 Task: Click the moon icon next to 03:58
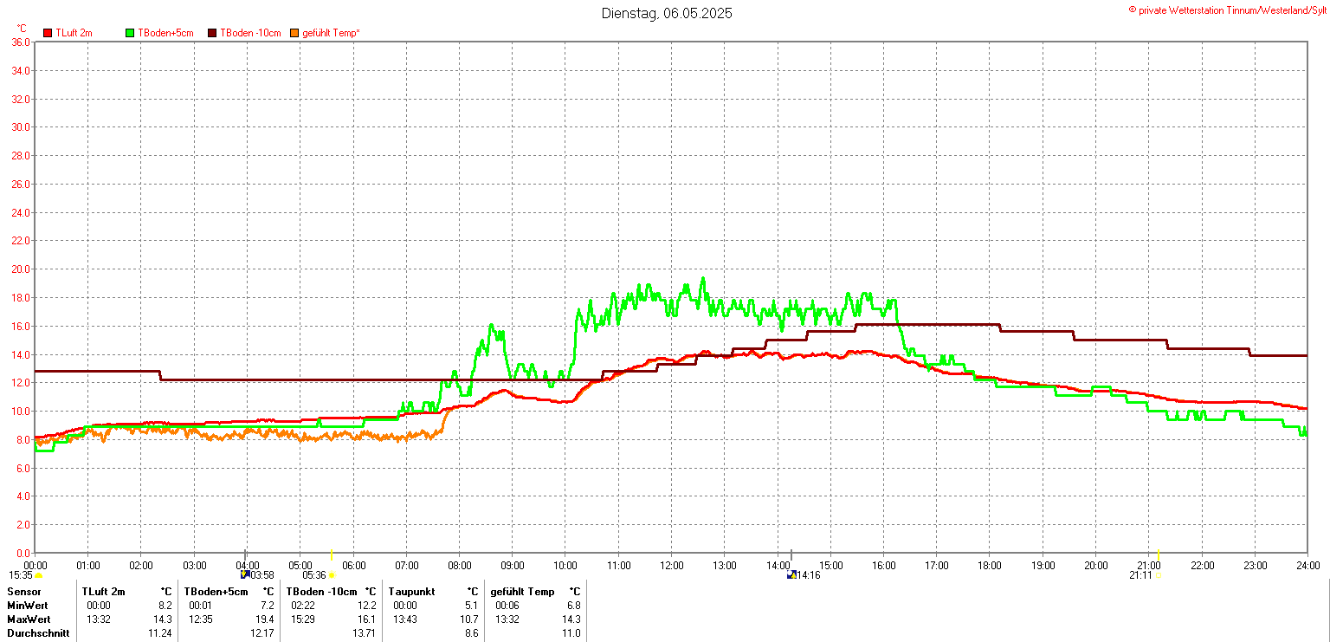click(x=245, y=574)
